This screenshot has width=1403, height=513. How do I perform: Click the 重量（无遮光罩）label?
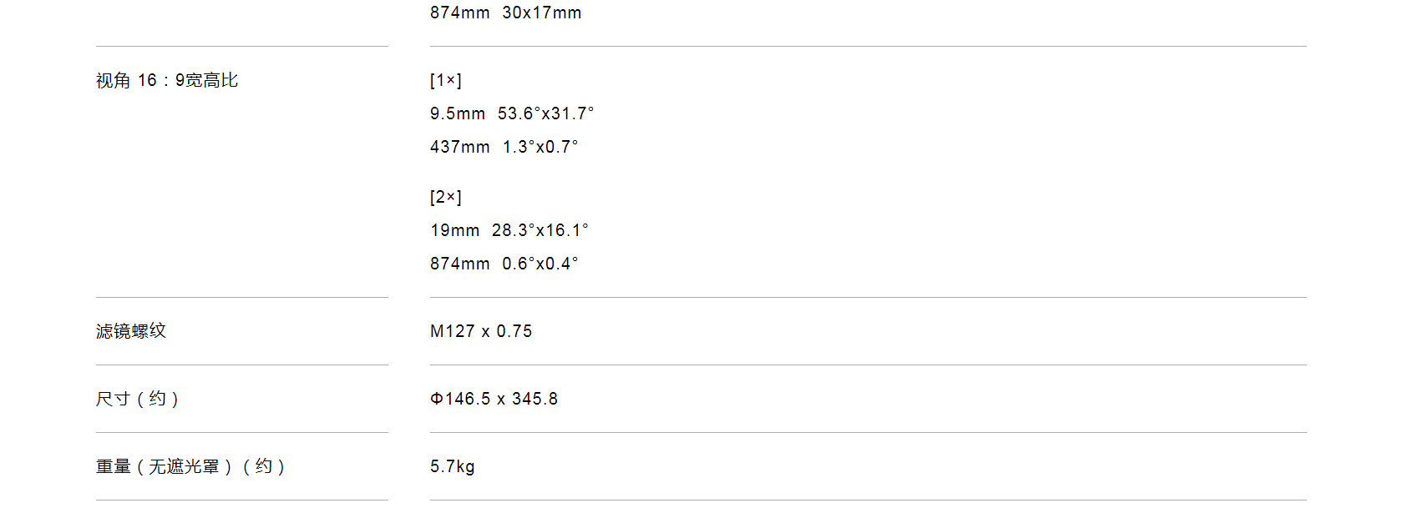[165, 466]
